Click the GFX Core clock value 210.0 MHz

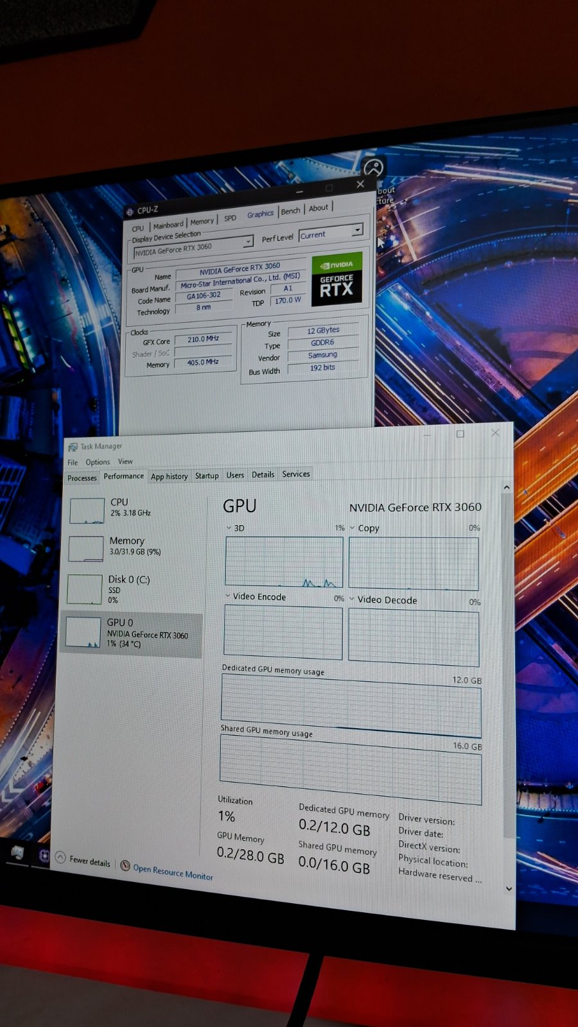[203, 339]
